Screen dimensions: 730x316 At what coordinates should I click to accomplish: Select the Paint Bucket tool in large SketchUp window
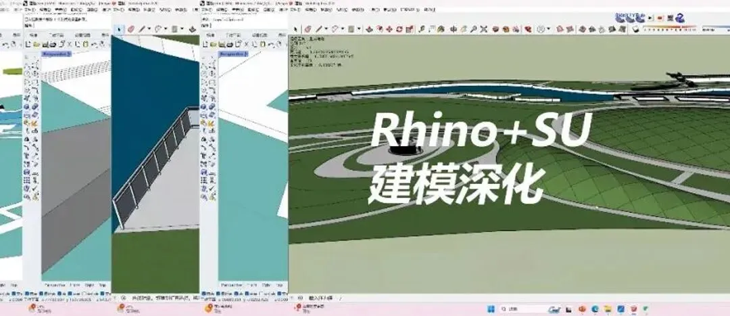coord(441,29)
